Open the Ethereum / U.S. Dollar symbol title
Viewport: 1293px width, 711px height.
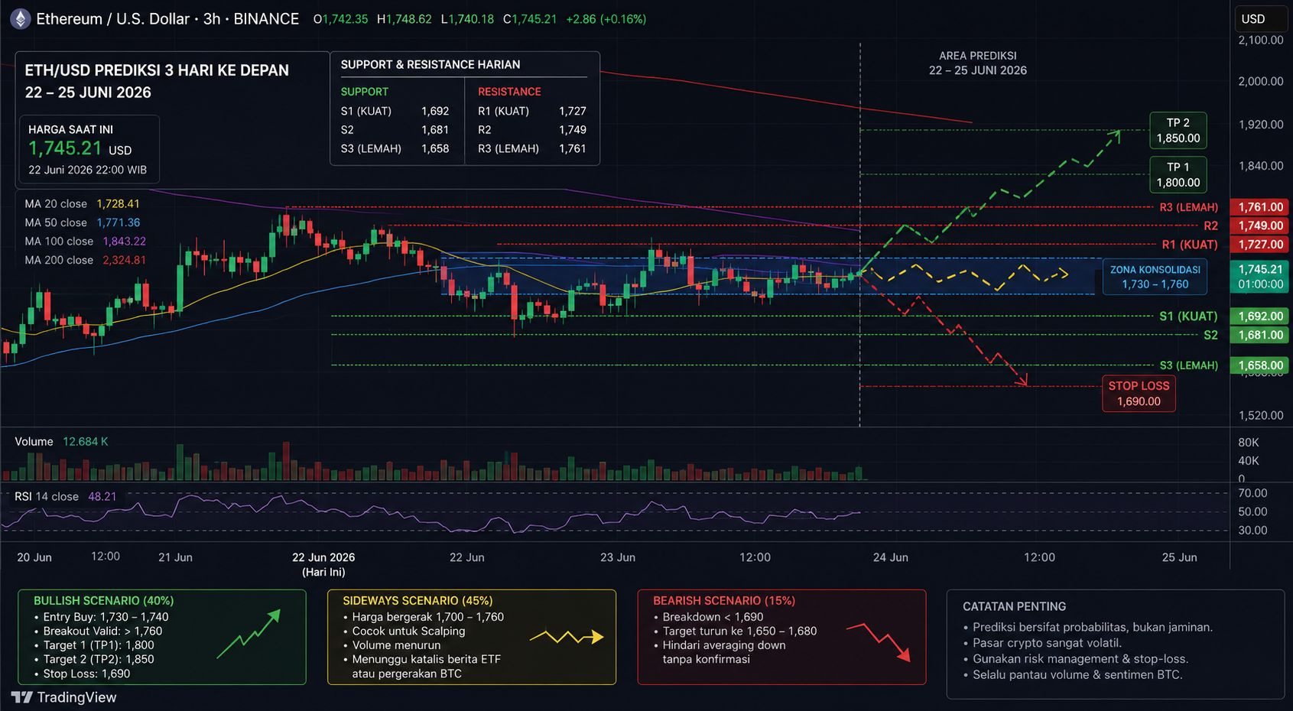click(x=167, y=19)
